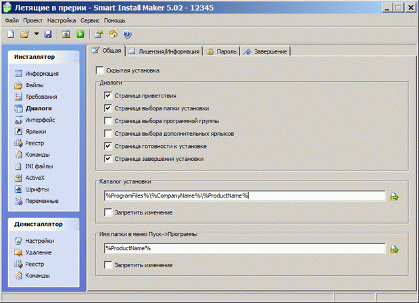This screenshot has width=419, height=303.
Task: Click the new project toolbar icon
Action: tap(10, 34)
